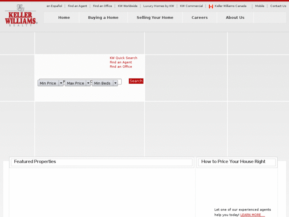Viewport: 289px width, 217px height.
Task: Select red Find an Office link
Action: pyautogui.click(x=121, y=66)
